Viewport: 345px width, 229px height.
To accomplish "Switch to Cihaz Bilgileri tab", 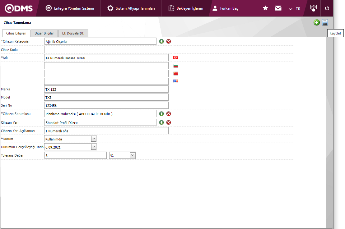I will 16,33.
